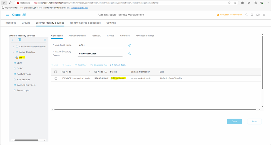Screen dimensions: 271x145
Task: Collapse the Active Directory tree folder
Action: [x=13, y=52]
